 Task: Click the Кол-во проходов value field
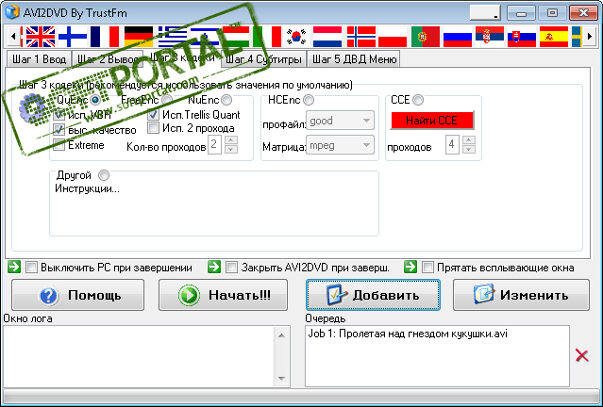coord(214,145)
